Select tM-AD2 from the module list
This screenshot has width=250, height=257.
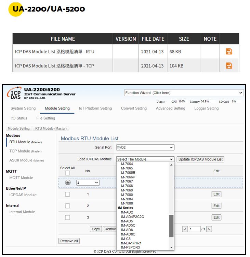click(x=127, y=212)
